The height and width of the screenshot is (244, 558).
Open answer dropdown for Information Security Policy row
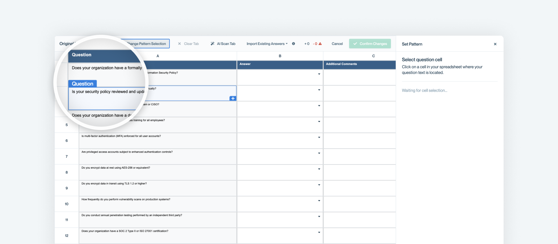click(x=319, y=74)
